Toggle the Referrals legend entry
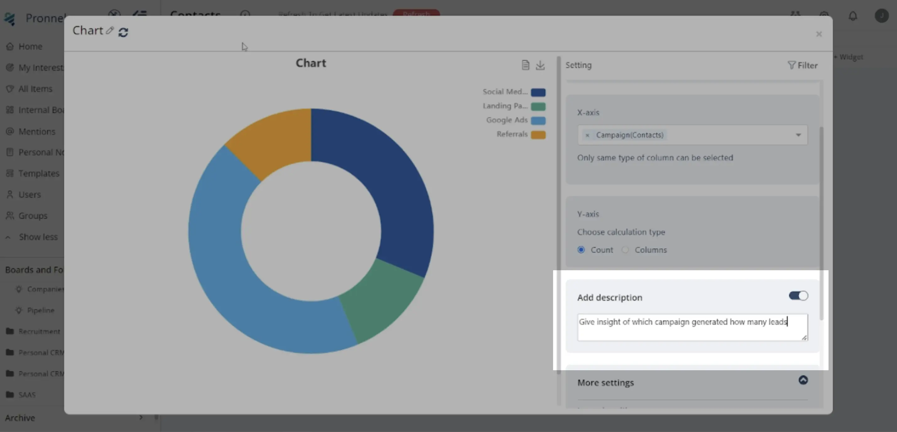 (521, 134)
